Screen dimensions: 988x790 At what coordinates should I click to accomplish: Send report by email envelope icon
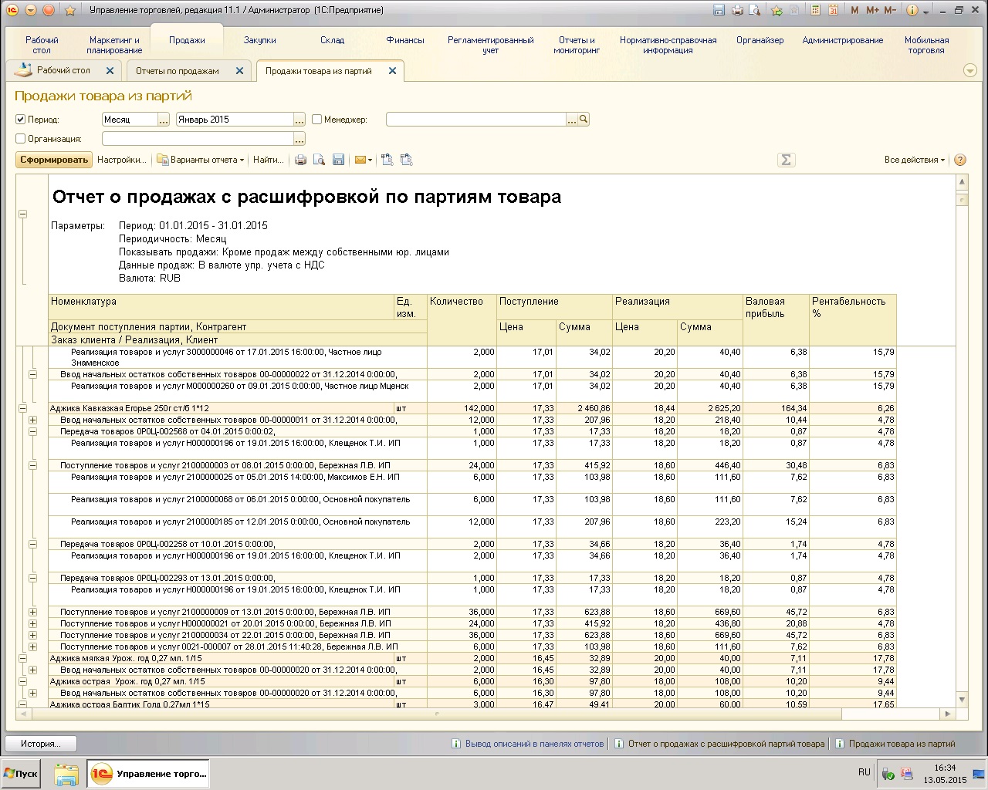(360, 160)
